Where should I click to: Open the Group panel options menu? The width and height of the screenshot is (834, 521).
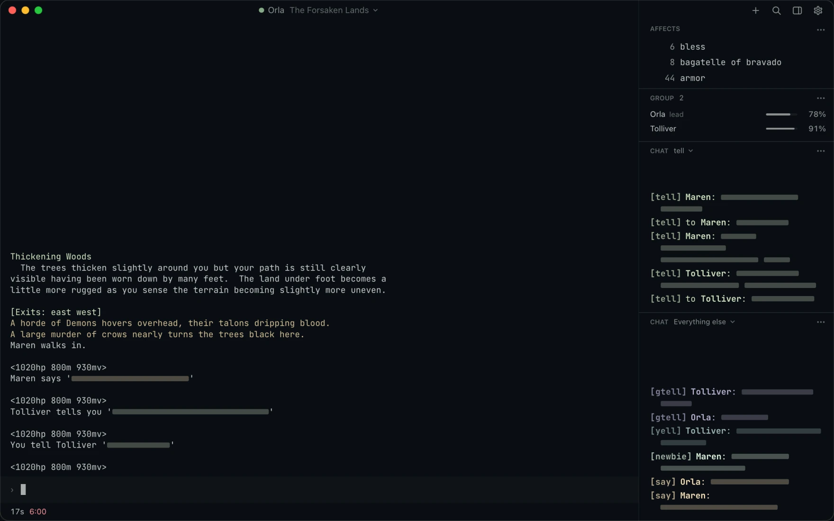(821, 98)
